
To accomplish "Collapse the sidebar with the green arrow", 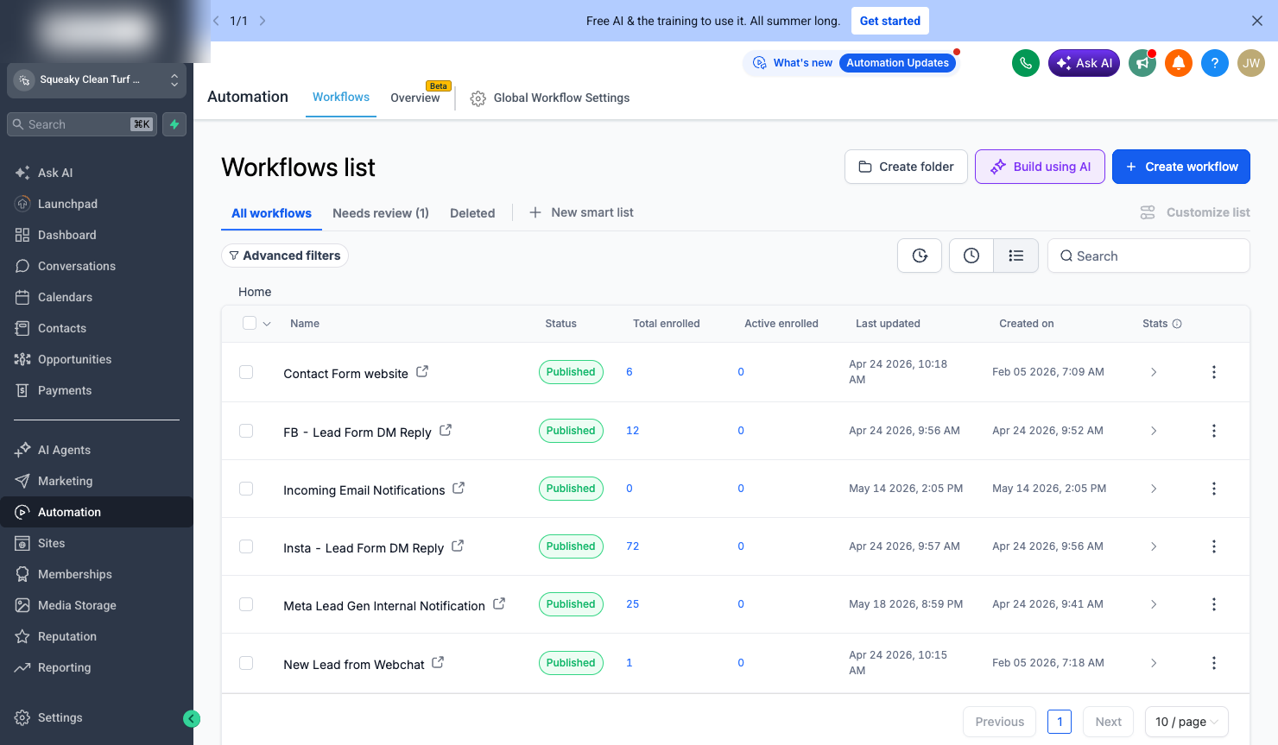I will click(x=192, y=718).
